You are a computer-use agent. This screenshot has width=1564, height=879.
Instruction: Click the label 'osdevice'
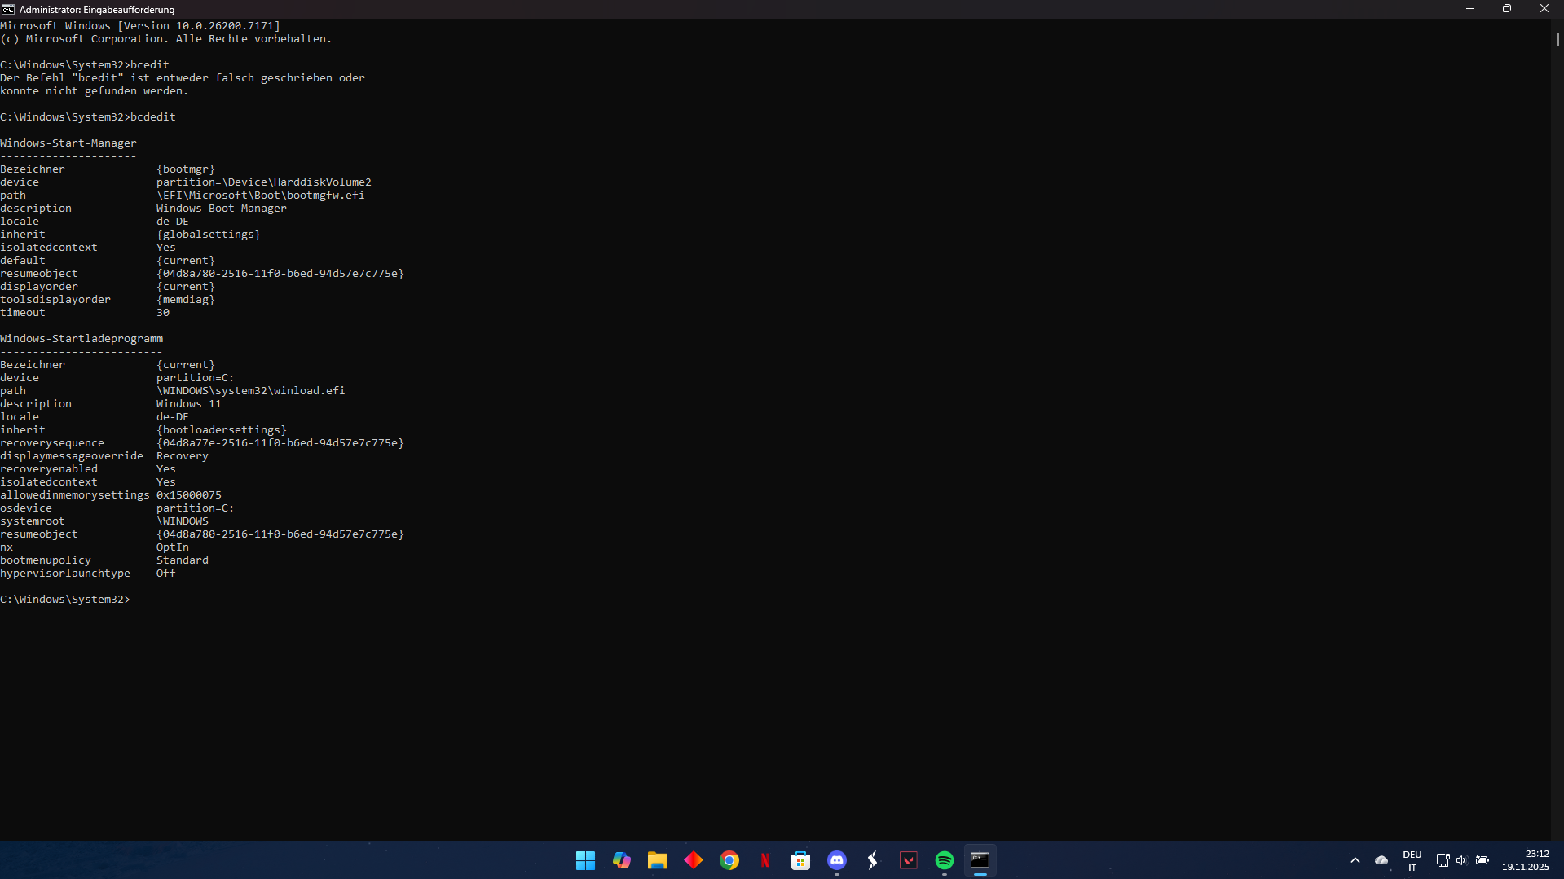point(26,508)
